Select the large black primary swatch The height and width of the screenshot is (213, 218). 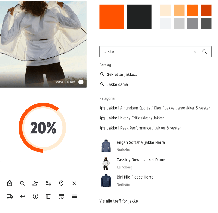tap(139, 17)
